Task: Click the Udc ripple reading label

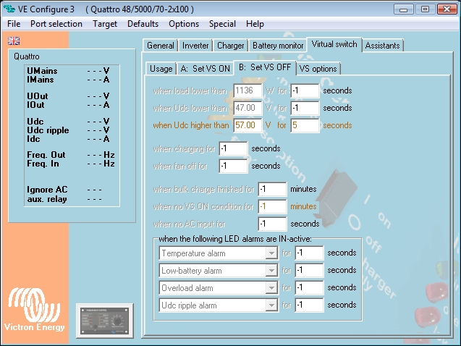Action: point(48,130)
